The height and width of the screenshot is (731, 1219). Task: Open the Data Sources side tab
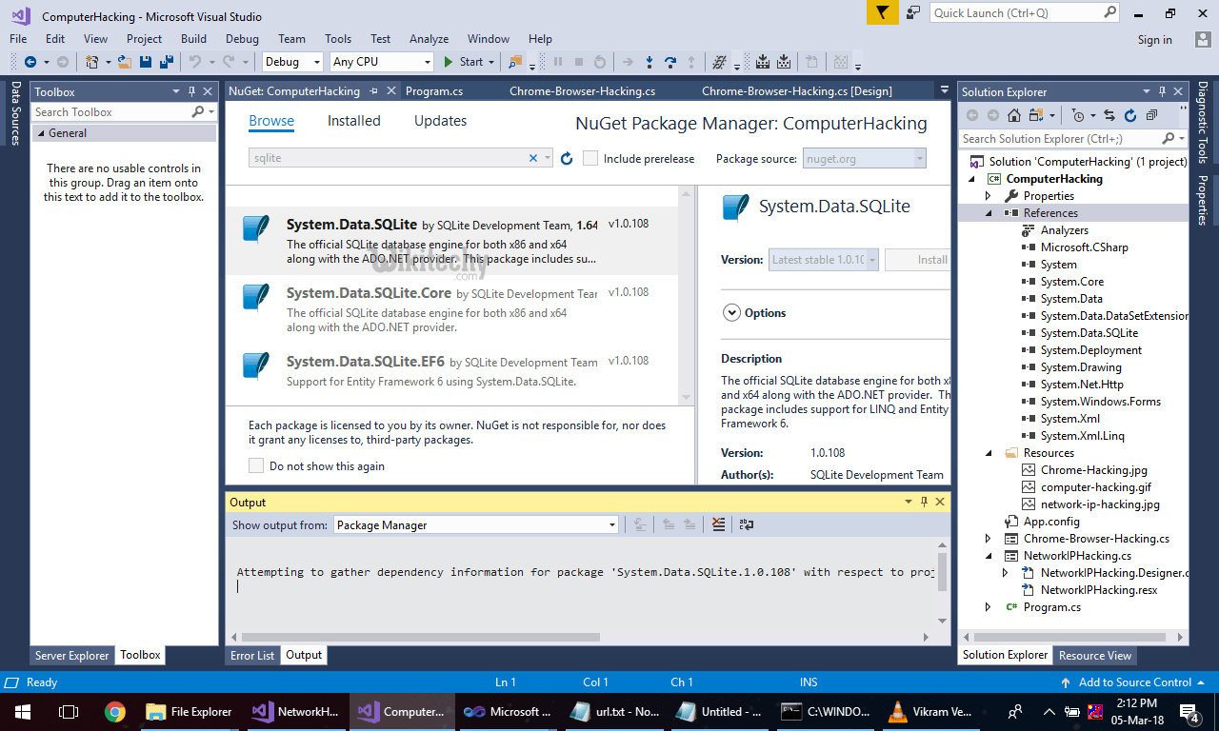[x=15, y=113]
